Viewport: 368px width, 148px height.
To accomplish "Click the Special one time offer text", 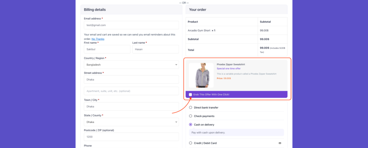I will coord(229,68).
